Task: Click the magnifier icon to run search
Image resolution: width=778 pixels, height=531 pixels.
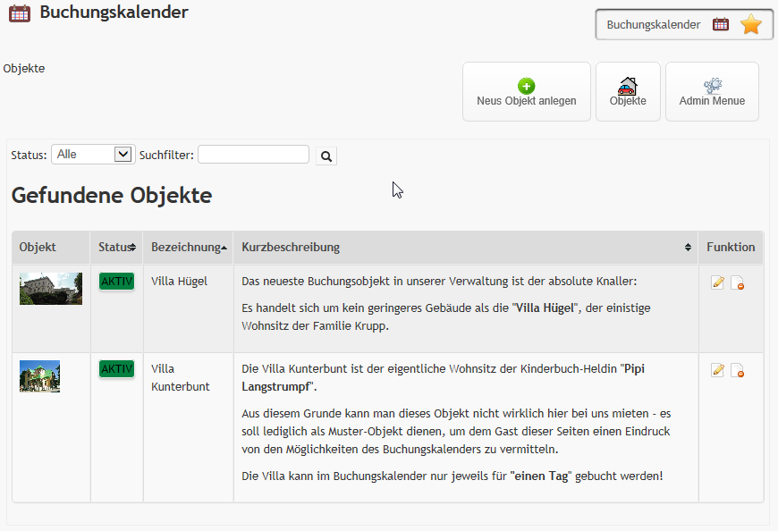Action: click(x=326, y=156)
